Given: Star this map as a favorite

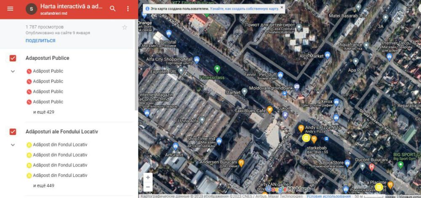Looking at the screenshot, I should click(x=125, y=27).
